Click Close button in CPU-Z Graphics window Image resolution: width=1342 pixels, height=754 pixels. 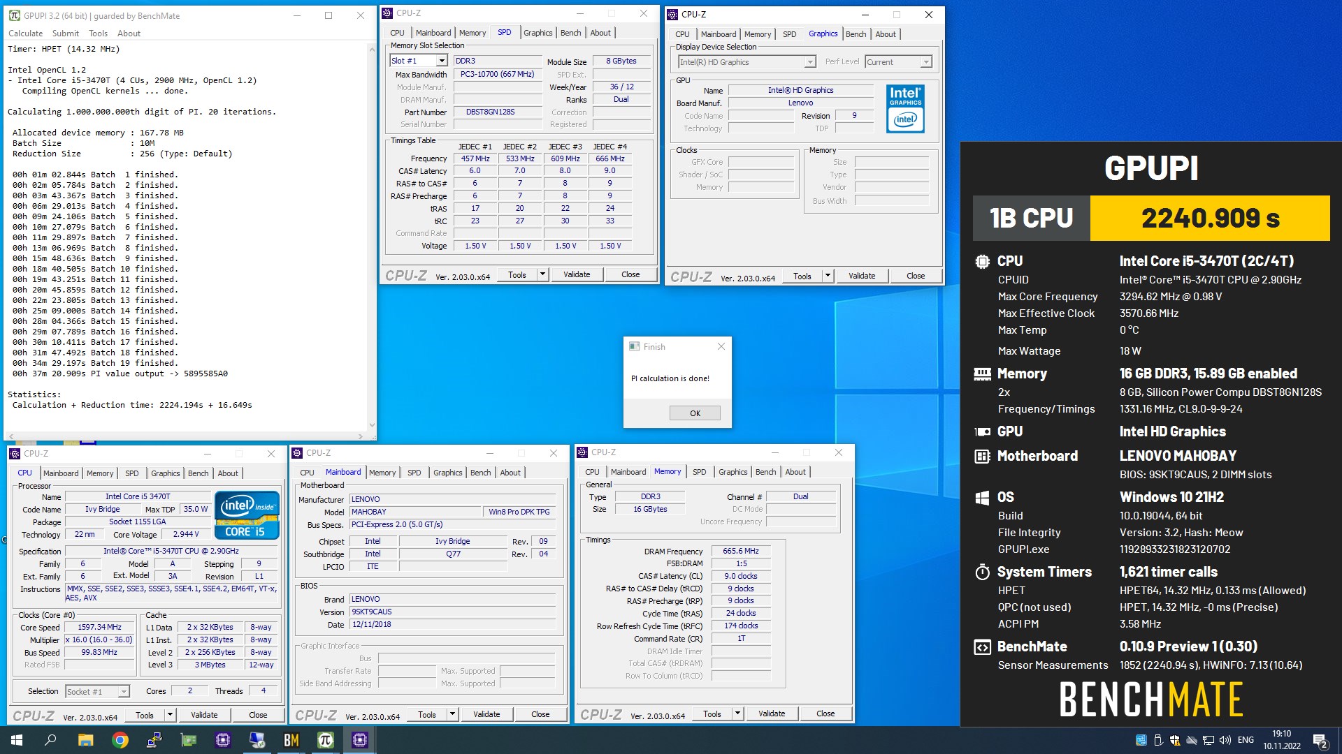[x=916, y=276]
